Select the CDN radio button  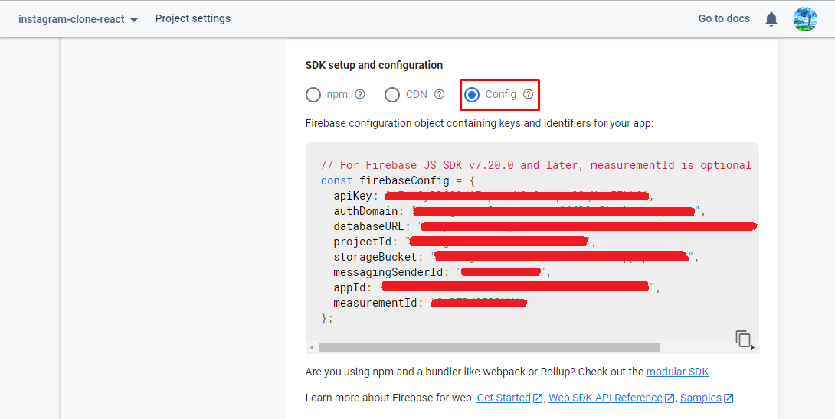pos(392,95)
